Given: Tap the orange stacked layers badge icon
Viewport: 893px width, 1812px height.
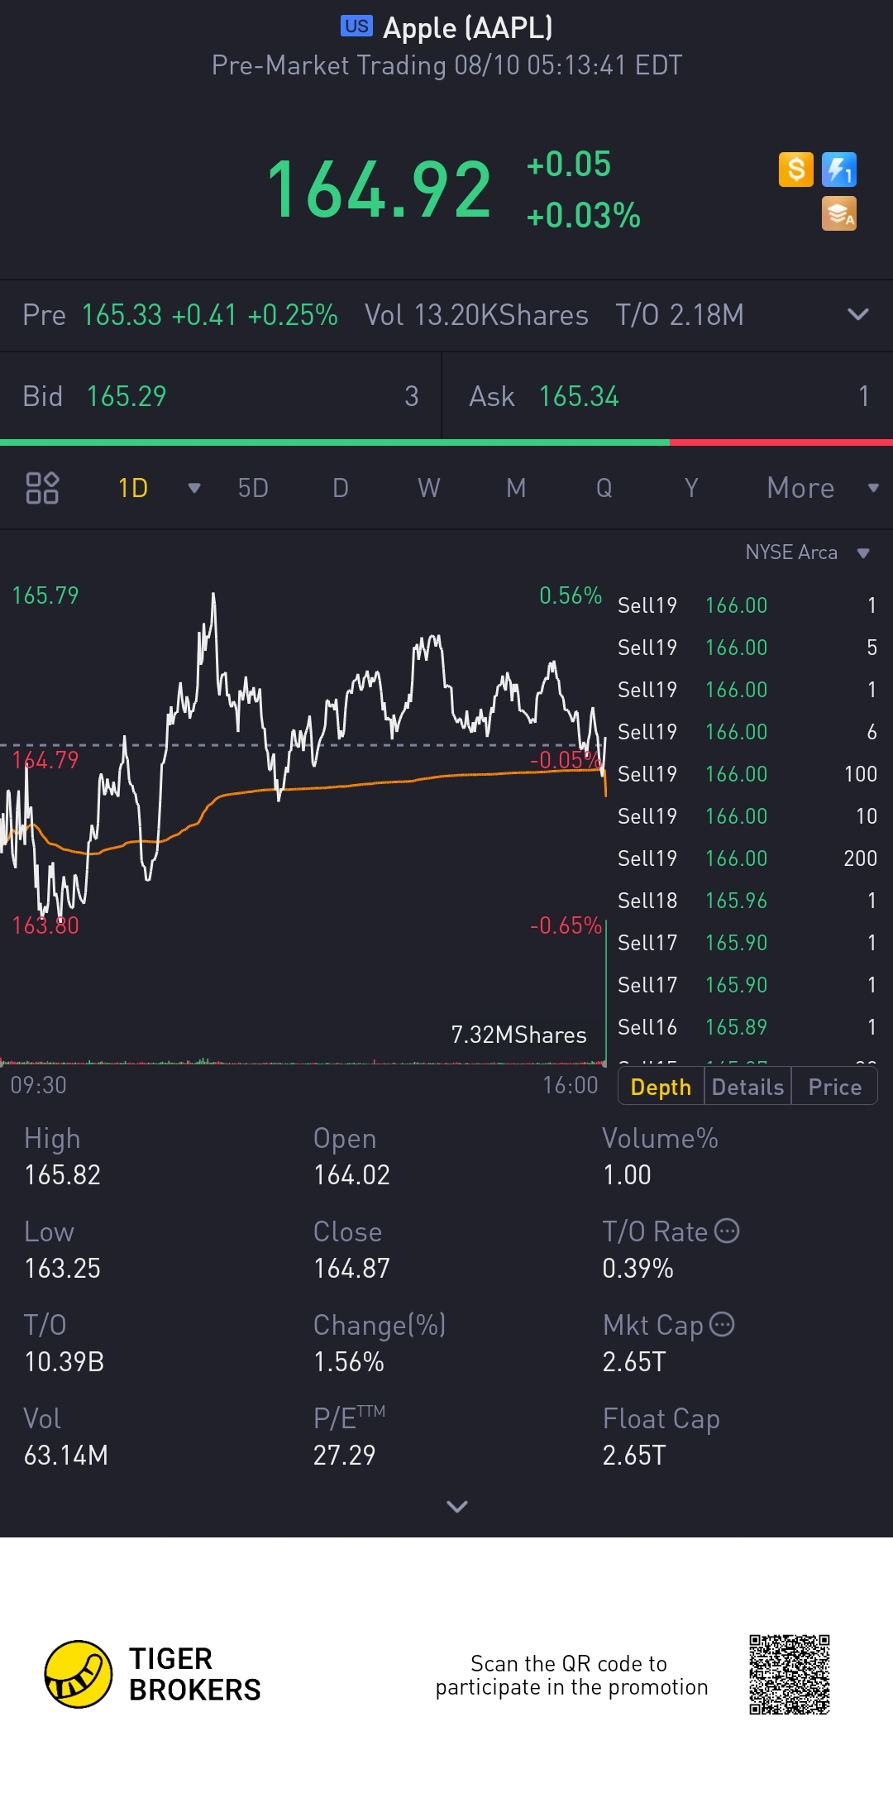Looking at the screenshot, I should pyautogui.click(x=838, y=213).
